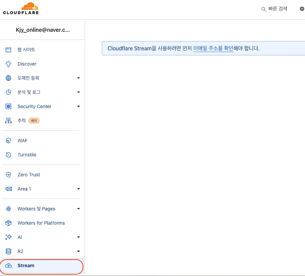
Task: Click the WAF shield icon
Action: coord(8,141)
